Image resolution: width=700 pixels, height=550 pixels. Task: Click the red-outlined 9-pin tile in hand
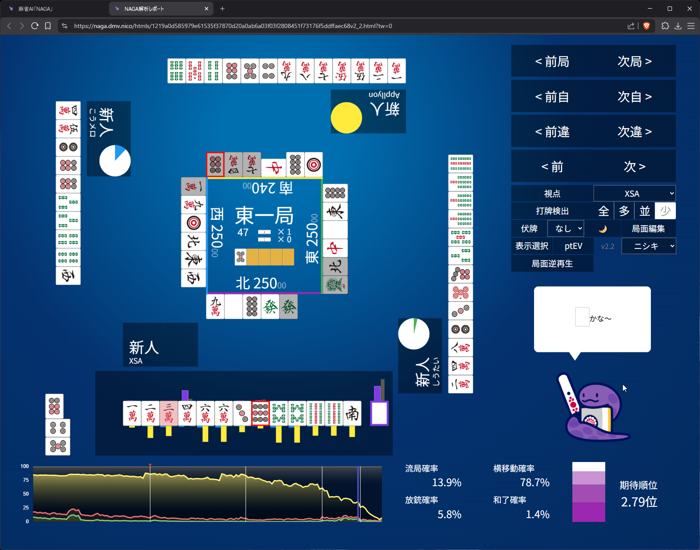coord(260,413)
